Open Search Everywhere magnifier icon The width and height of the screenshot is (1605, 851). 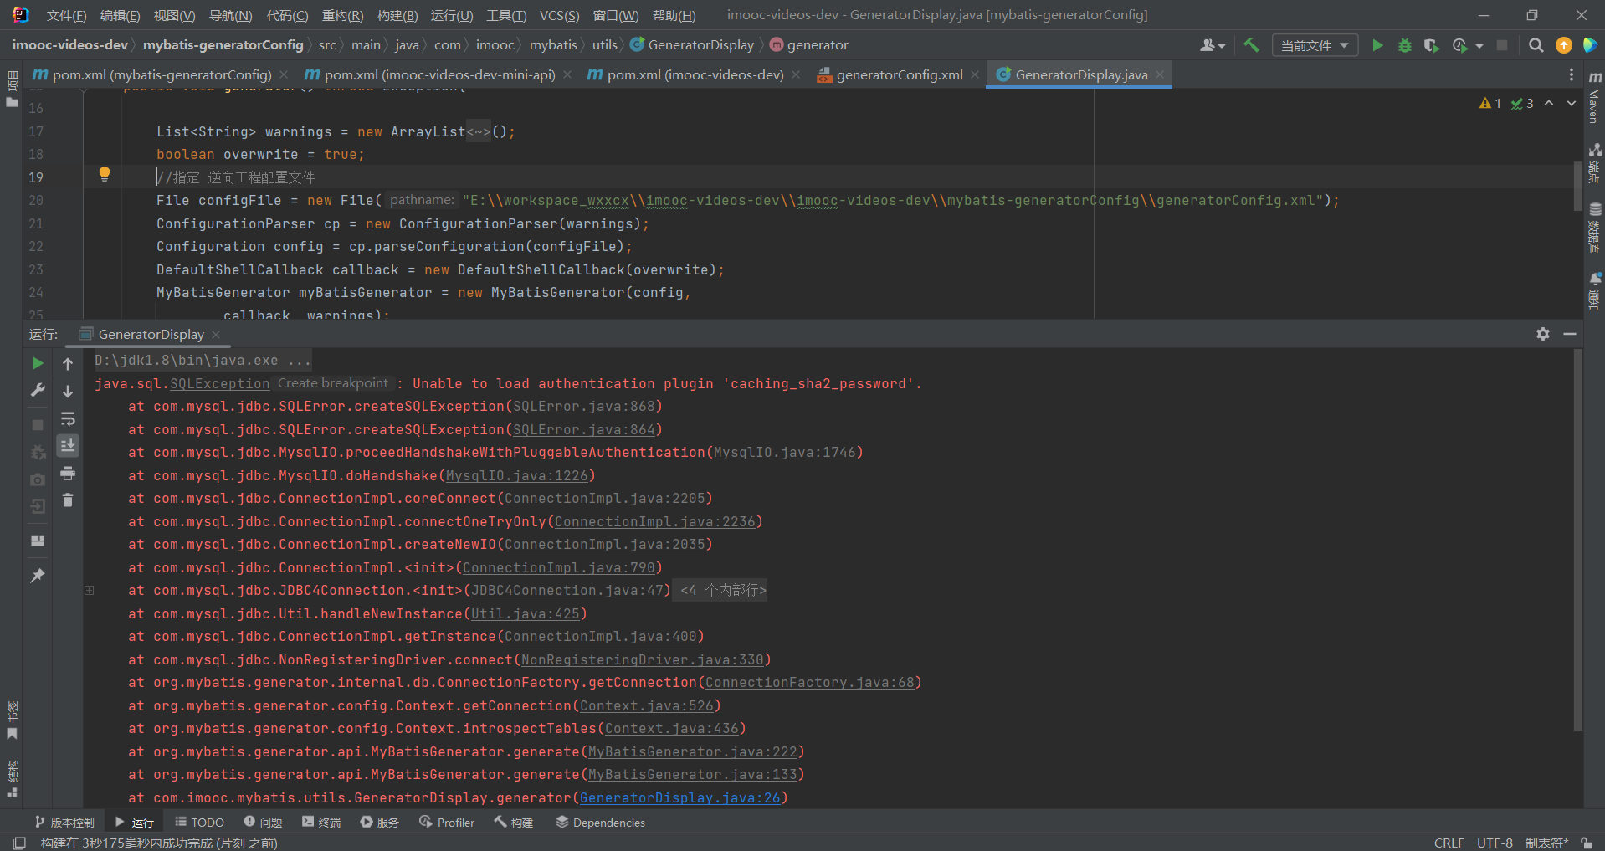point(1536,45)
